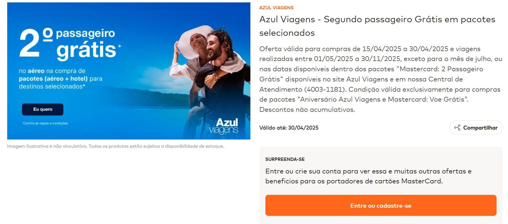
Task: Select the Eu quero banner button
Action: (x=43, y=109)
